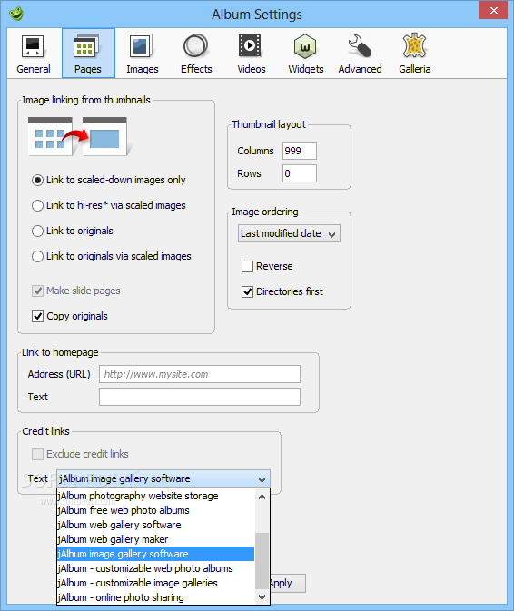The image size is (514, 611).
Task: Click the Rows input field
Action: (300, 173)
